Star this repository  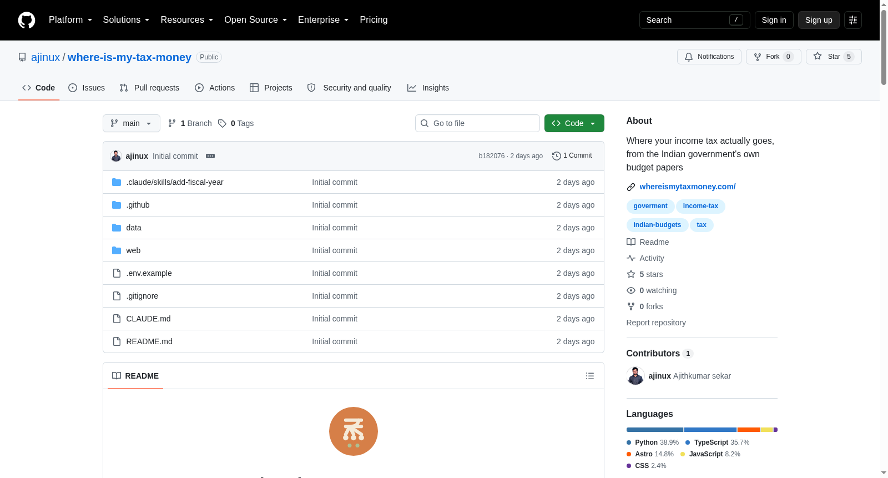tap(834, 57)
